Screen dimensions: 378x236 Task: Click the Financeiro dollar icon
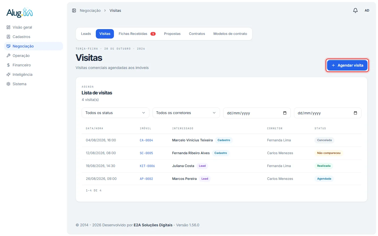tap(8, 65)
